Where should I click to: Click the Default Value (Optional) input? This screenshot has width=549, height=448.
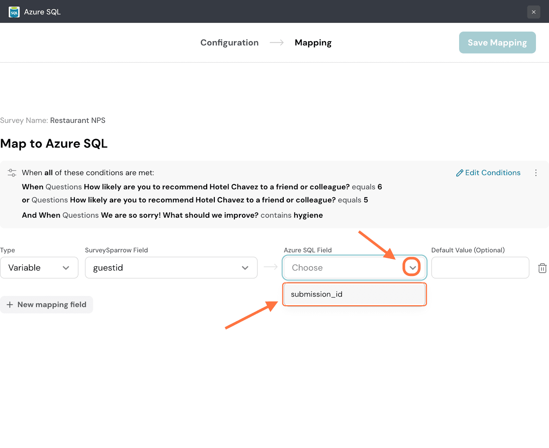[x=480, y=268]
